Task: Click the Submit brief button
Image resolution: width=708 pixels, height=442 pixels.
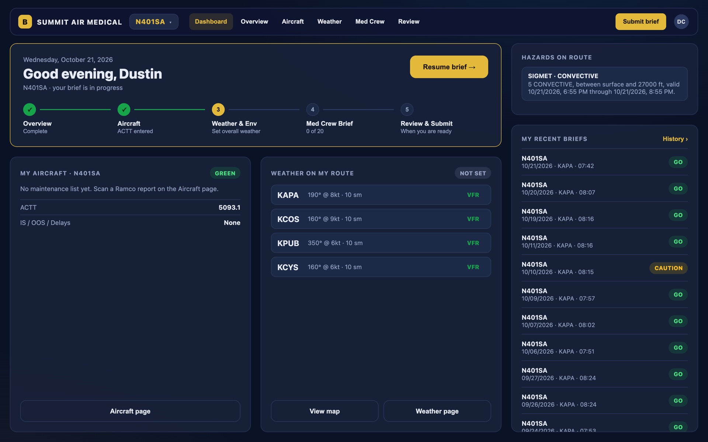Action: click(x=641, y=22)
